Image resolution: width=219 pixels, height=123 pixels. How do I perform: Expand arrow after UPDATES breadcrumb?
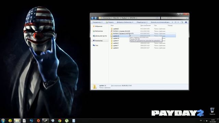coord(137,18)
